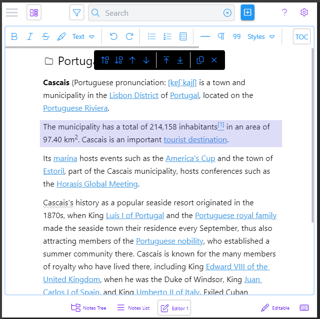The height and width of the screenshot is (319, 320).
Task: Insert a blockquote with the 99 button
Action: coord(237,37)
